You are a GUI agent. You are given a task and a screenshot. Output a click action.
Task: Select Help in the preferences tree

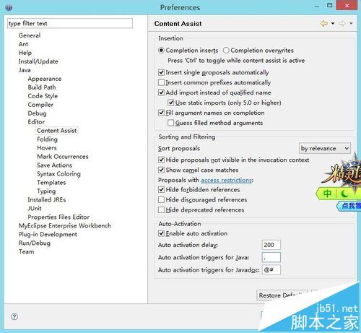point(25,53)
